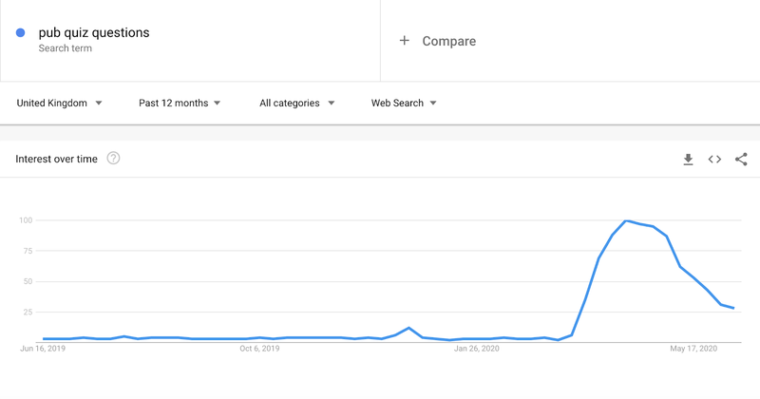Click the Search term label
Viewport: 760px width, 399px height.
click(65, 48)
